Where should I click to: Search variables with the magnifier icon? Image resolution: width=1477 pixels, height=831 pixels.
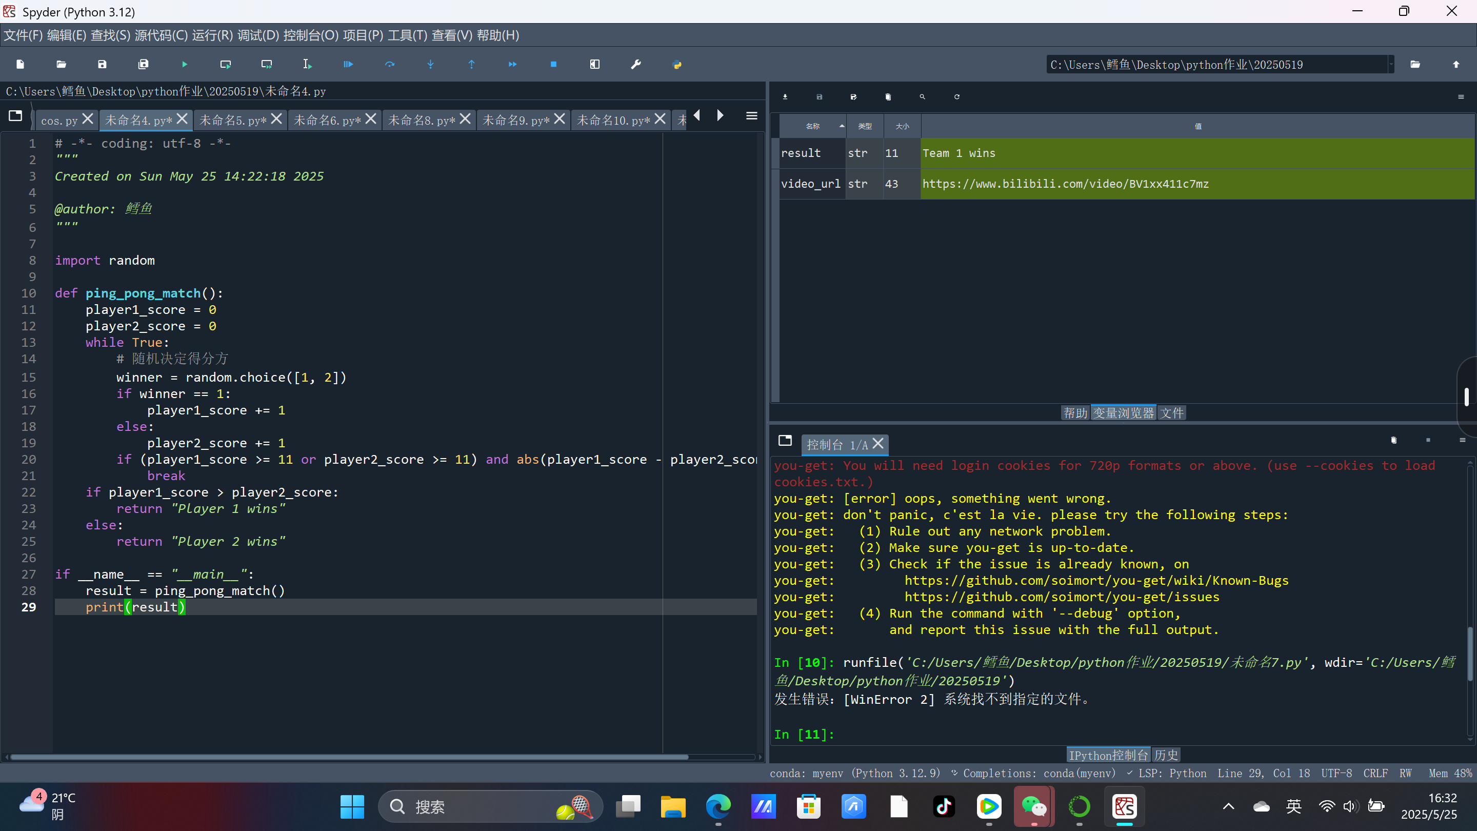pyautogui.click(x=922, y=97)
